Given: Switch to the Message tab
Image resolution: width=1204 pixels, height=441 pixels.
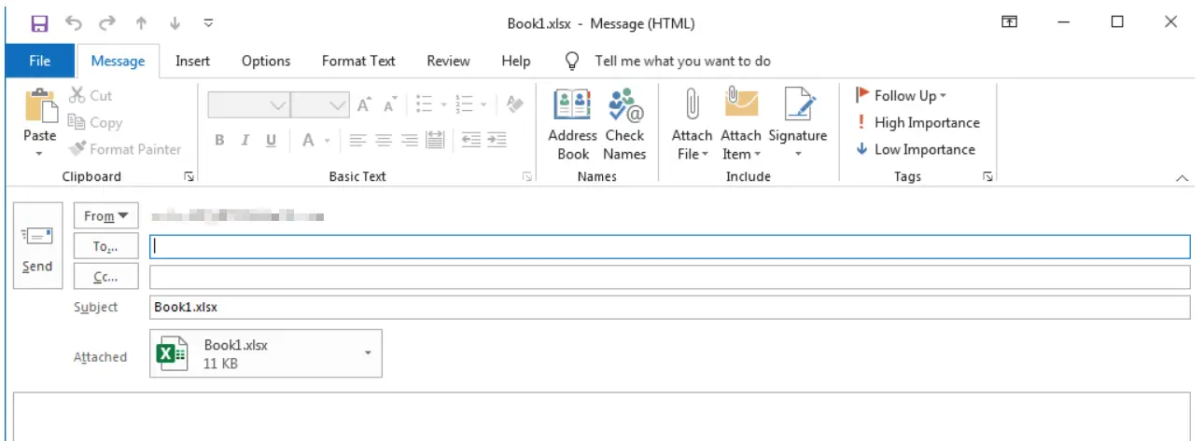Looking at the screenshot, I should pos(118,61).
